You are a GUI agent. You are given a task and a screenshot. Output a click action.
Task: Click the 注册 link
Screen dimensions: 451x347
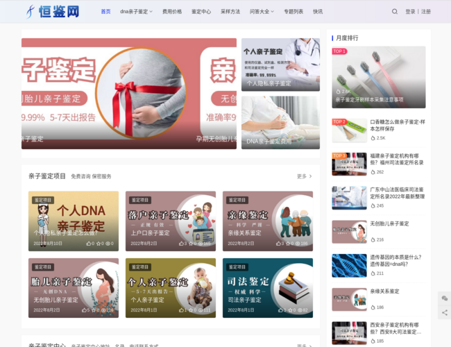426,12
